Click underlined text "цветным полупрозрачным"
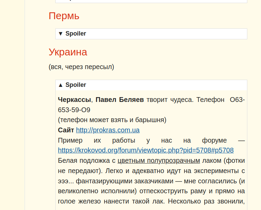The image size is (261, 210). click(159, 160)
